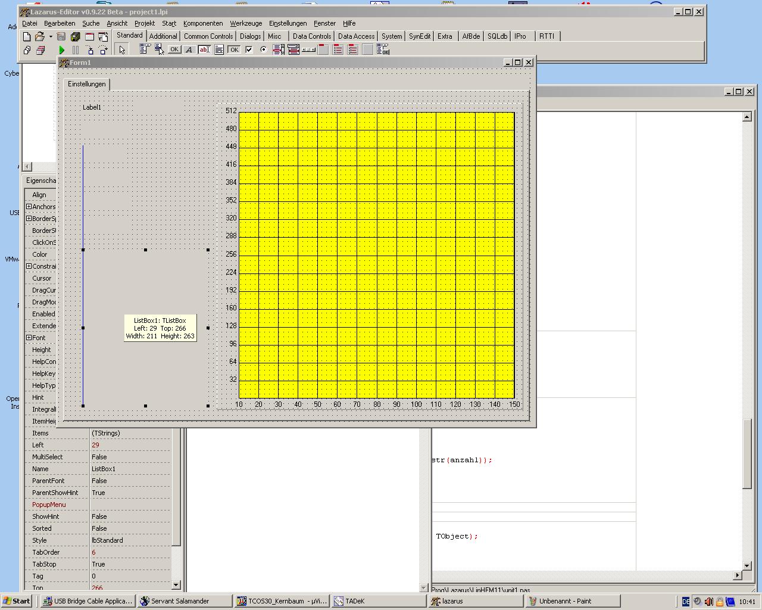Click the Windows Start button
The image size is (762, 610).
click(x=17, y=601)
